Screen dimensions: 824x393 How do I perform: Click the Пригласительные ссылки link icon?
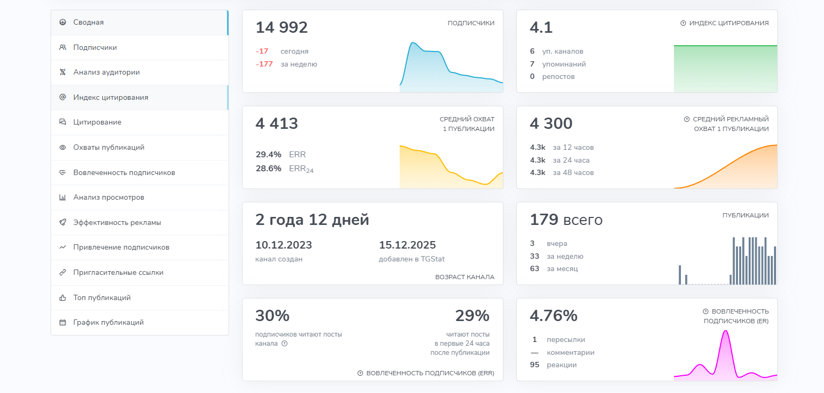tap(62, 272)
